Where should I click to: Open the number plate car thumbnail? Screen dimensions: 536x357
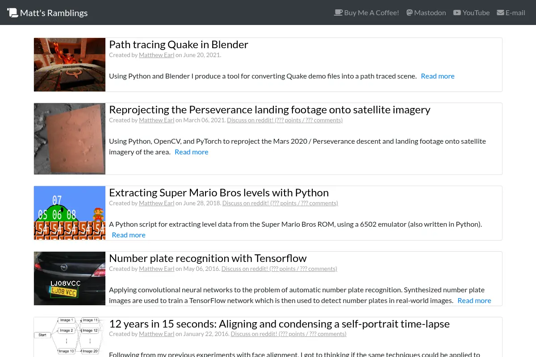pyautogui.click(x=70, y=278)
